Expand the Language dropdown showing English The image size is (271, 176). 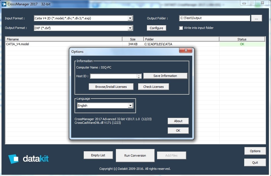130,106
